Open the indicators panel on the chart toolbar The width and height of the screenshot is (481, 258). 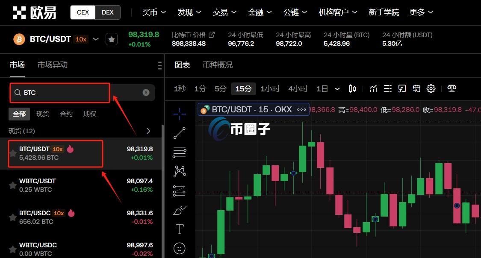click(x=373, y=88)
